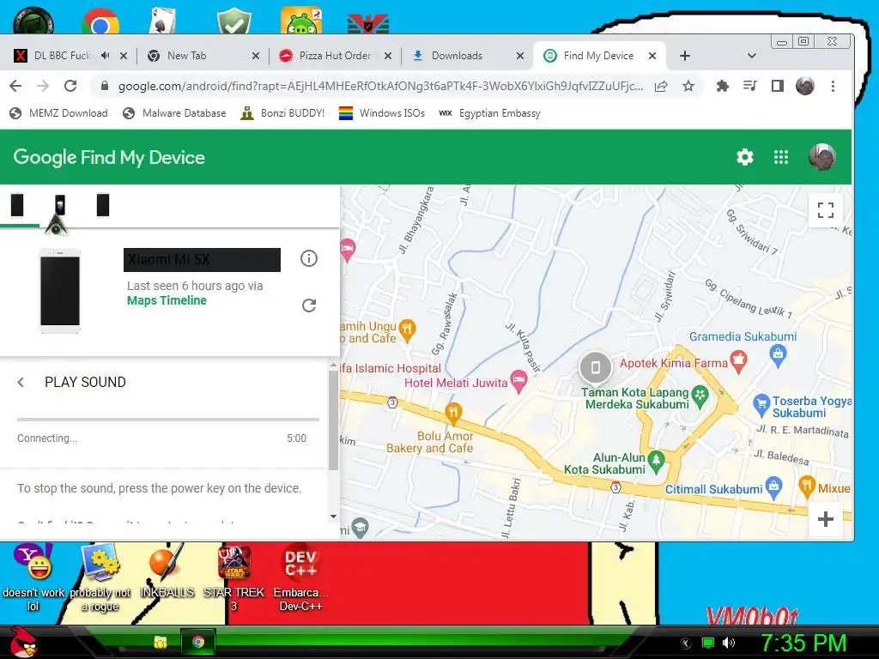Open Embarcadero Dev-C++ desktop shortcut
Viewport: 879px width, 659px height.
[301, 579]
